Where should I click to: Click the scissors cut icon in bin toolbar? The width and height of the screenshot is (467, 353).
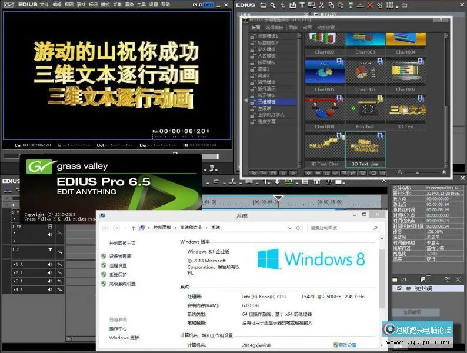322,5
